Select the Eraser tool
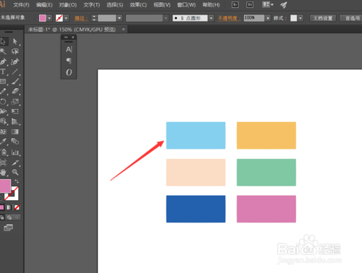Screen dimensions: 362x273 15,91
